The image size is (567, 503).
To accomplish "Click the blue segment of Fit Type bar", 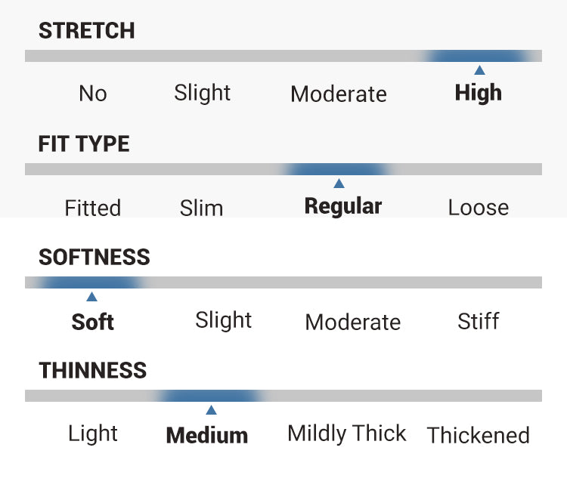I will point(338,169).
